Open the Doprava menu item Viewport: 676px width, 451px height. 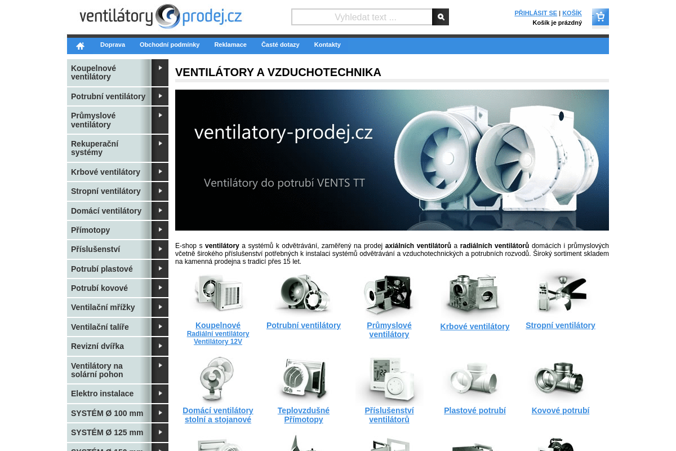click(113, 45)
